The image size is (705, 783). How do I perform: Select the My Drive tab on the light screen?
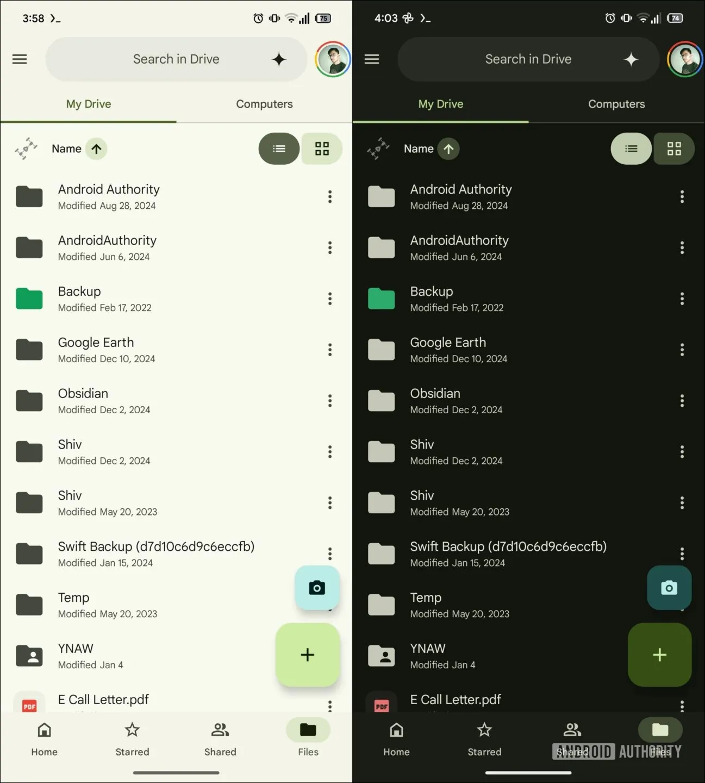(89, 104)
